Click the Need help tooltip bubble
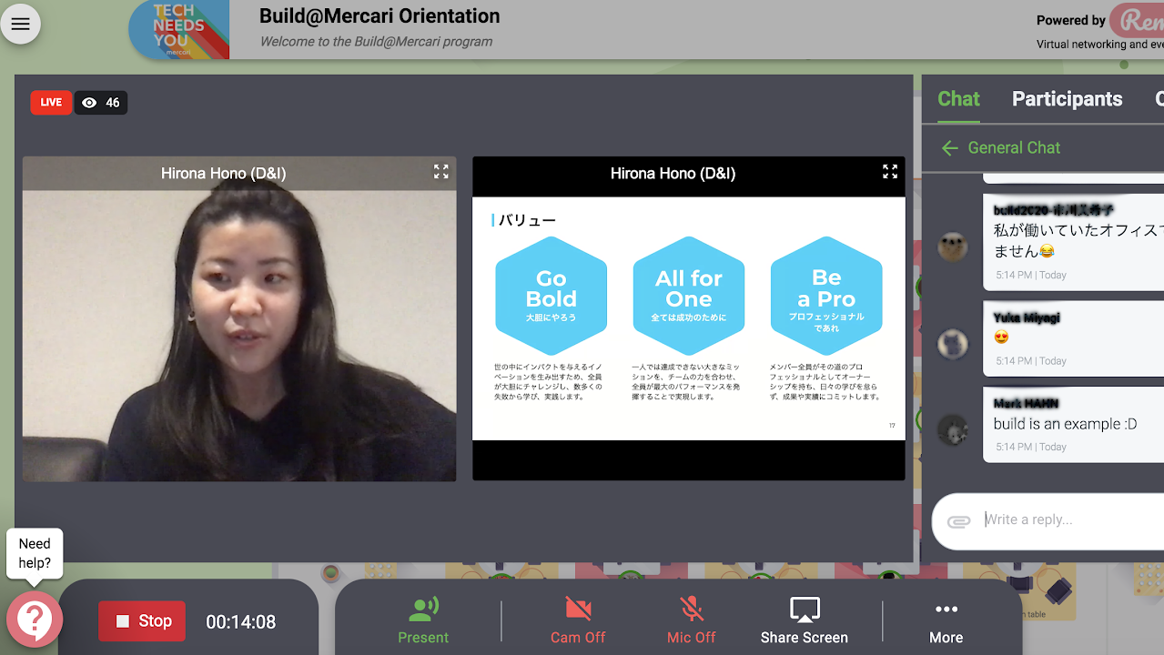Viewport: 1164px width, 655px height. [x=35, y=553]
